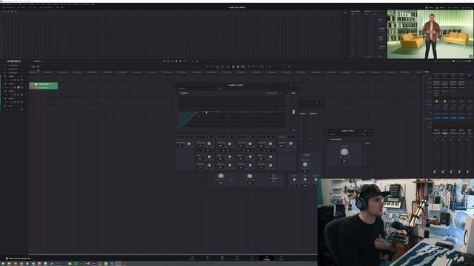Click the monitor volume slider above the Mixer

pos(460,61)
